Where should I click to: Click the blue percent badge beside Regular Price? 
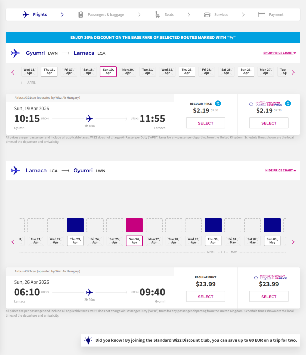(x=218, y=103)
